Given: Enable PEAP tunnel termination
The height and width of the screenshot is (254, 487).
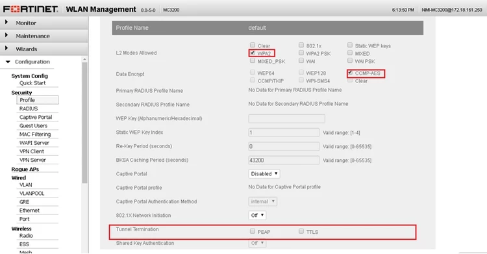Looking at the screenshot, I should 253,231.
